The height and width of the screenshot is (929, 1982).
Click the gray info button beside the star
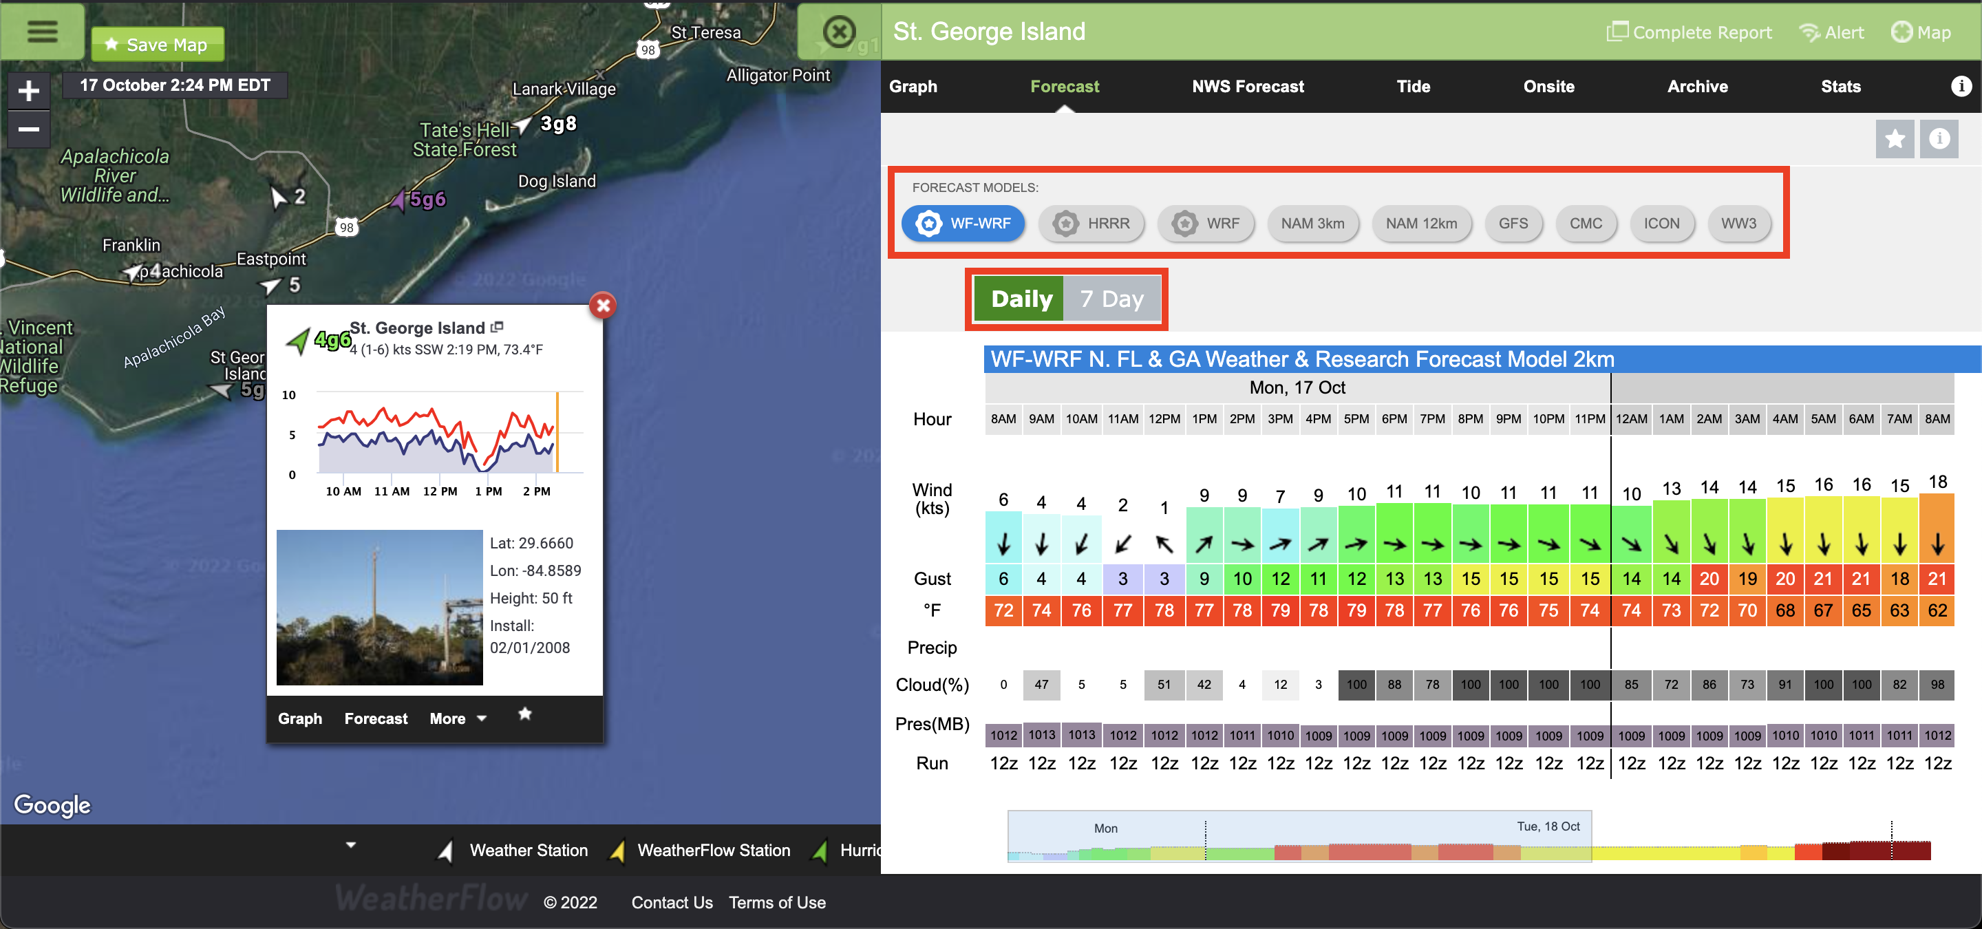click(x=1938, y=139)
